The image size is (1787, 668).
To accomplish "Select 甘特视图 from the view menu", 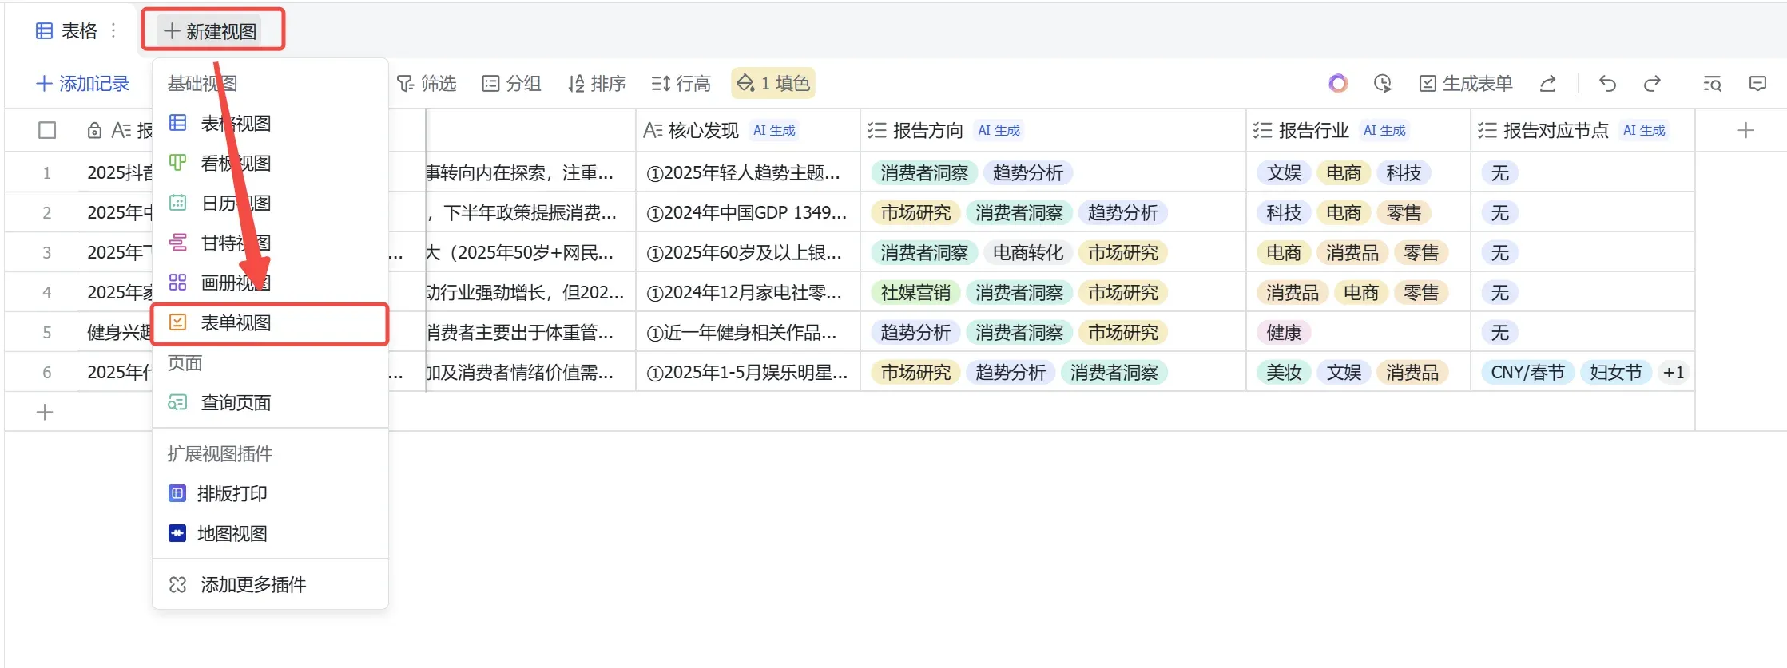I will [270, 243].
